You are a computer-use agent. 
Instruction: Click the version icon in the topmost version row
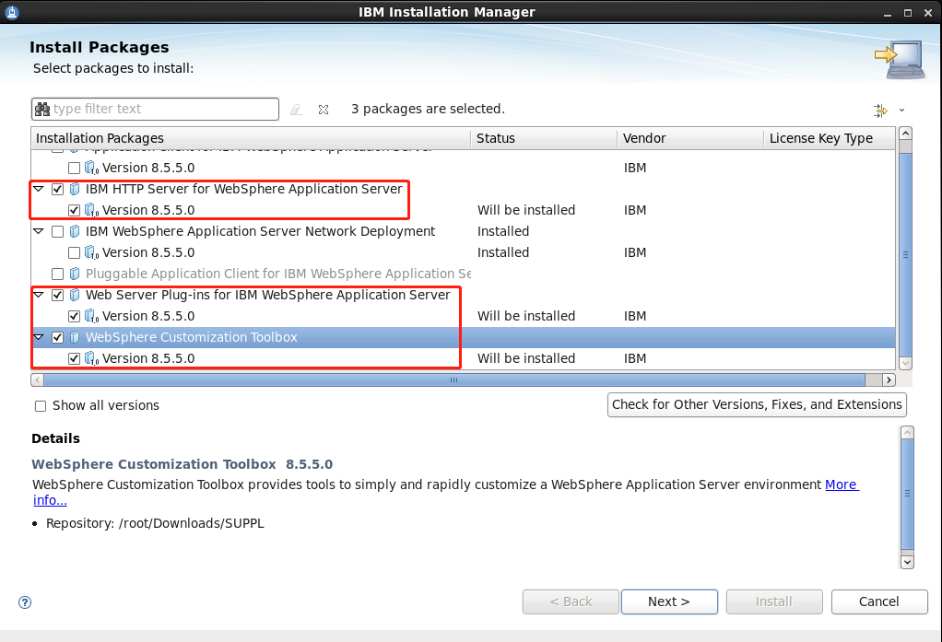tap(91, 168)
